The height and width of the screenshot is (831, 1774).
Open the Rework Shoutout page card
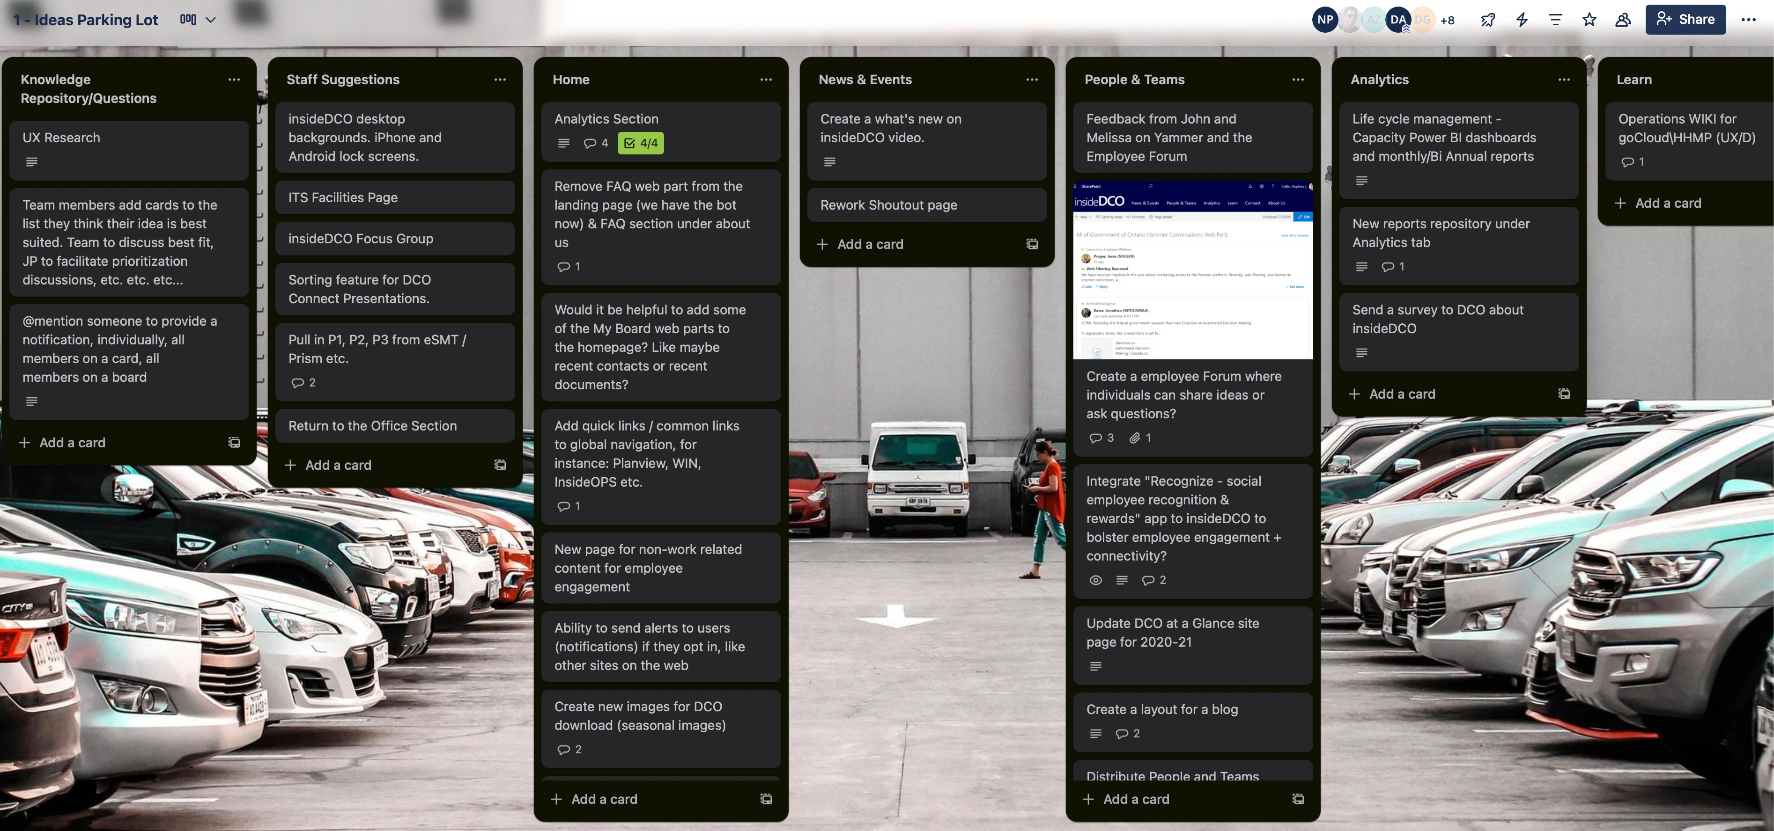pos(926,205)
